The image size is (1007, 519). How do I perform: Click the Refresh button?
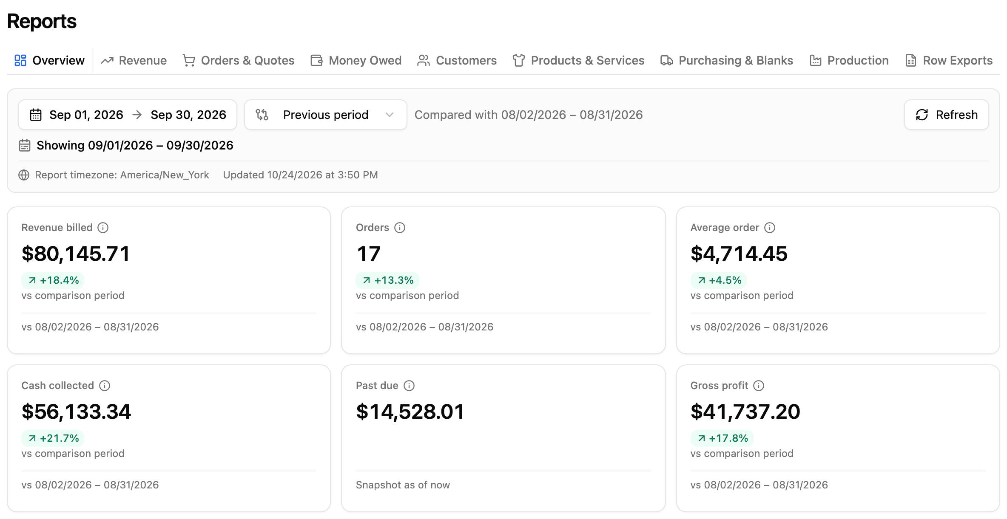(x=947, y=115)
